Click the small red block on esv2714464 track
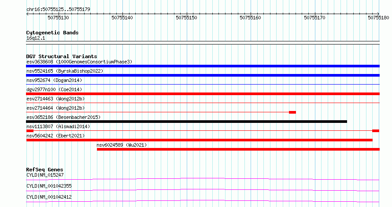The image size is (392, 207). (x=292, y=112)
